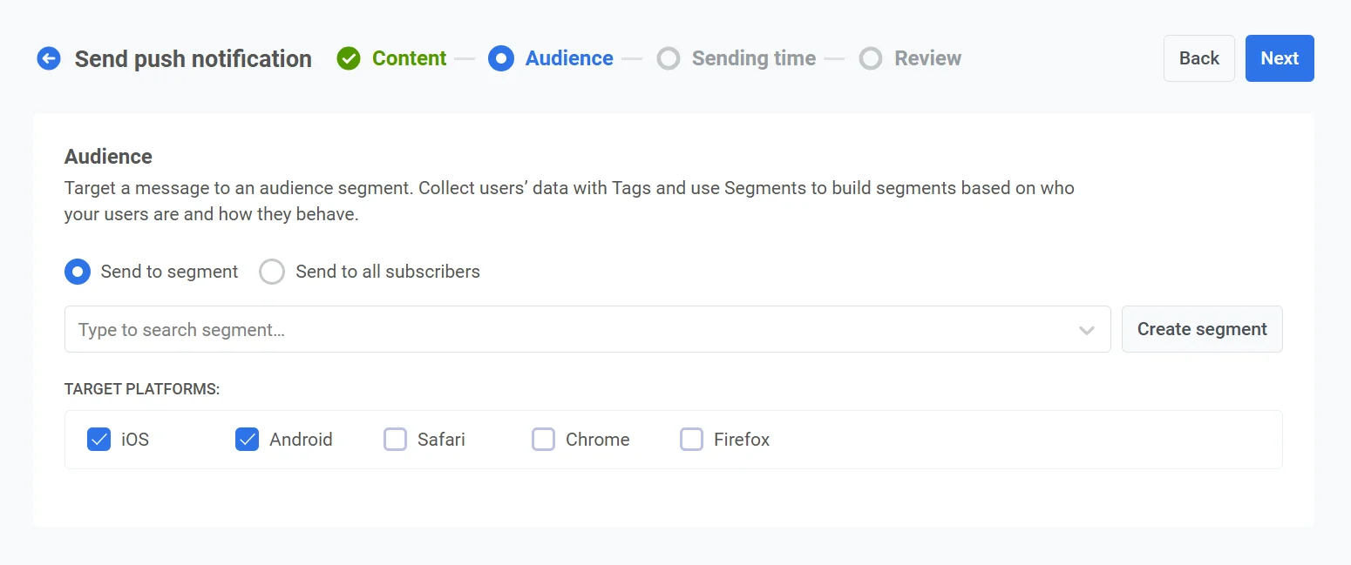Screen dimensions: 1351x565
Task: Focus the segment search input field
Action: click(567, 330)
